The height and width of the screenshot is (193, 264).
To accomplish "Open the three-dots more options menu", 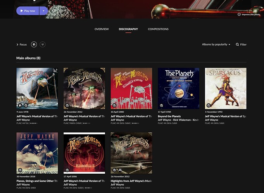I will pyautogui.click(x=64, y=11).
